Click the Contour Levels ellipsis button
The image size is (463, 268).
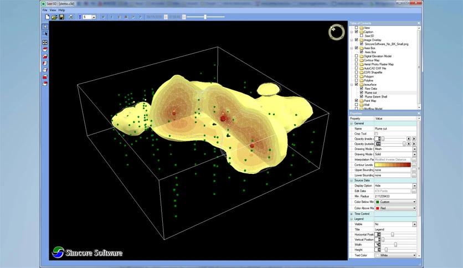click(414, 165)
